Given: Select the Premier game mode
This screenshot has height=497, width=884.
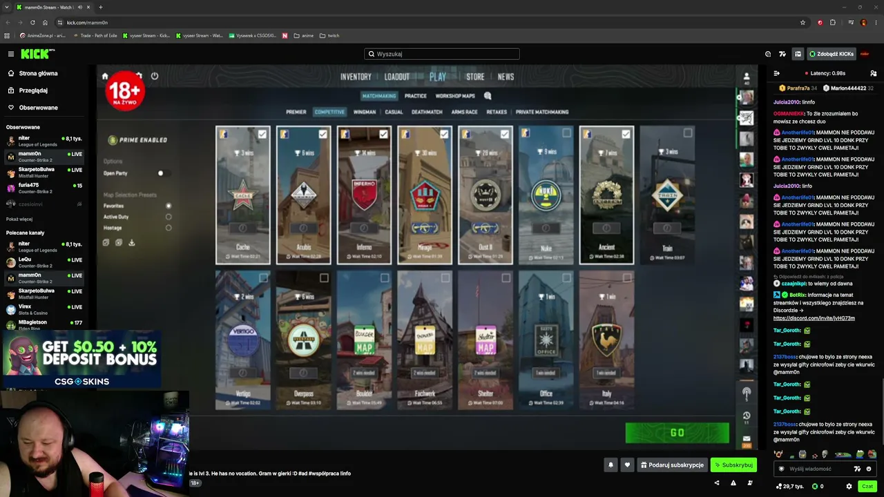Looking at the screenshot, I should [296, 112].
